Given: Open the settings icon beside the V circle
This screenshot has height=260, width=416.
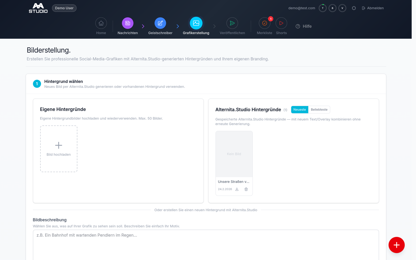Looking at the screenshot, I should (x=354, y=8).
